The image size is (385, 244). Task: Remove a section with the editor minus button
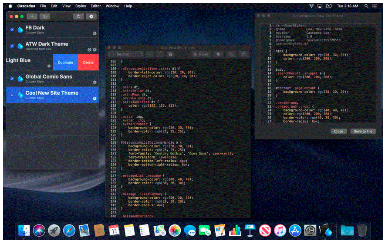coord(159,54)
